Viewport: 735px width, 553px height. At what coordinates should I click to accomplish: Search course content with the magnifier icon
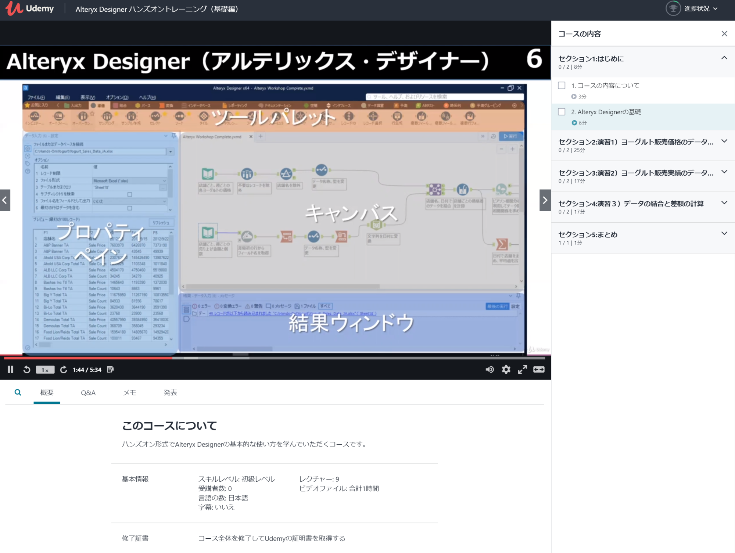[18, 392]
